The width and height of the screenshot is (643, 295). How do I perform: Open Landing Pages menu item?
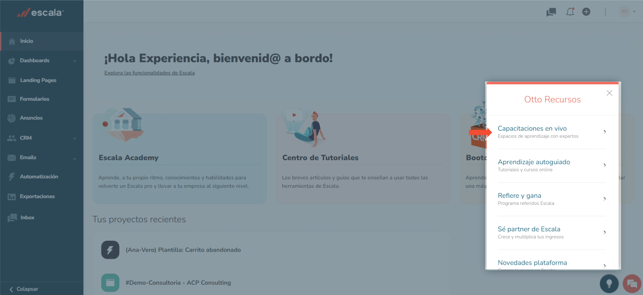coord(42,80)
